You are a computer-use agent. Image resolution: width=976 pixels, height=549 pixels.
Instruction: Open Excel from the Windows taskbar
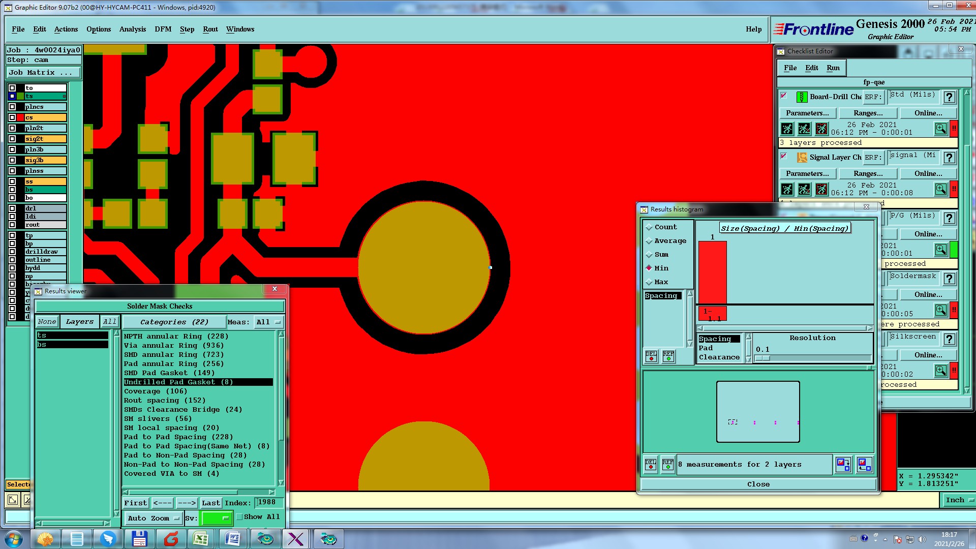pos(201,538)
